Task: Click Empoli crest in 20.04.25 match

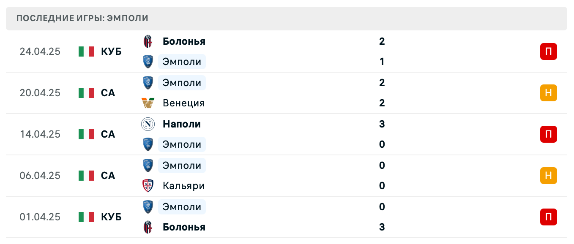Action: (148, 83)
